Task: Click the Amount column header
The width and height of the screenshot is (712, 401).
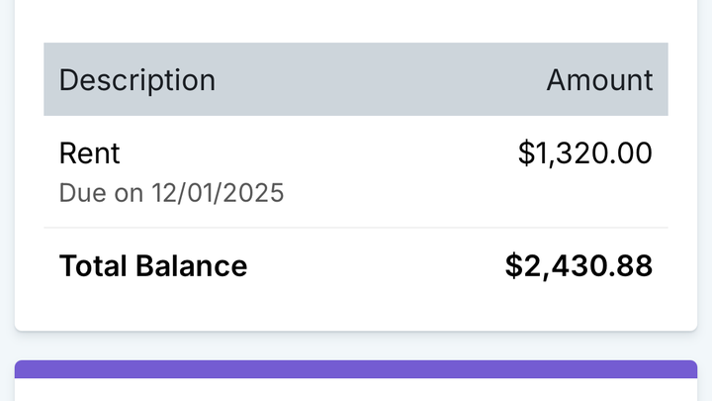Action: [599, 80]
